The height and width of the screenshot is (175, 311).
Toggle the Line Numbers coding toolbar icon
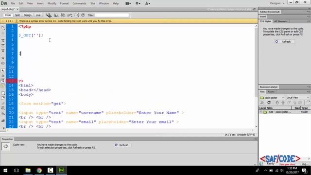[3, 70]
